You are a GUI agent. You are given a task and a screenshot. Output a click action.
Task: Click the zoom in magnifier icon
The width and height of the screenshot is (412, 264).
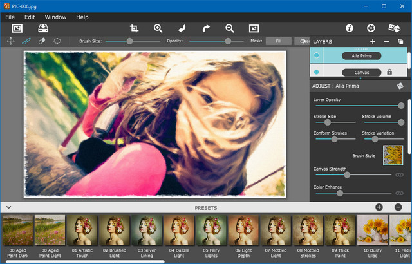(x=158, y=28)
